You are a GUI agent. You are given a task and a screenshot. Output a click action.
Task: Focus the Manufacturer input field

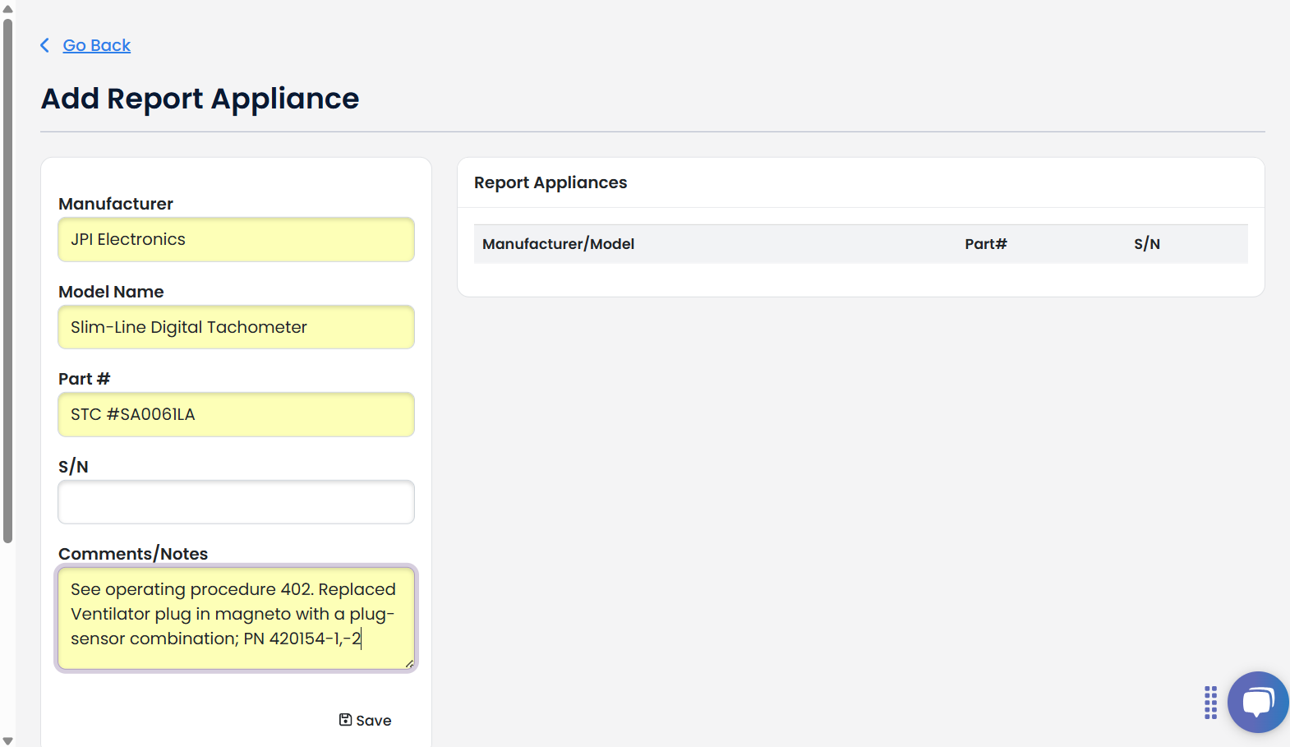[236, 239]
